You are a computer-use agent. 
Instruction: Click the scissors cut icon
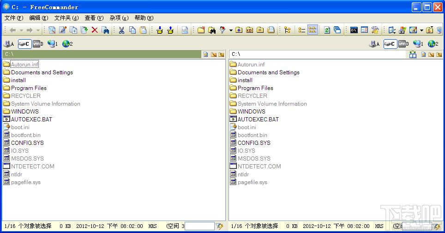122,30
